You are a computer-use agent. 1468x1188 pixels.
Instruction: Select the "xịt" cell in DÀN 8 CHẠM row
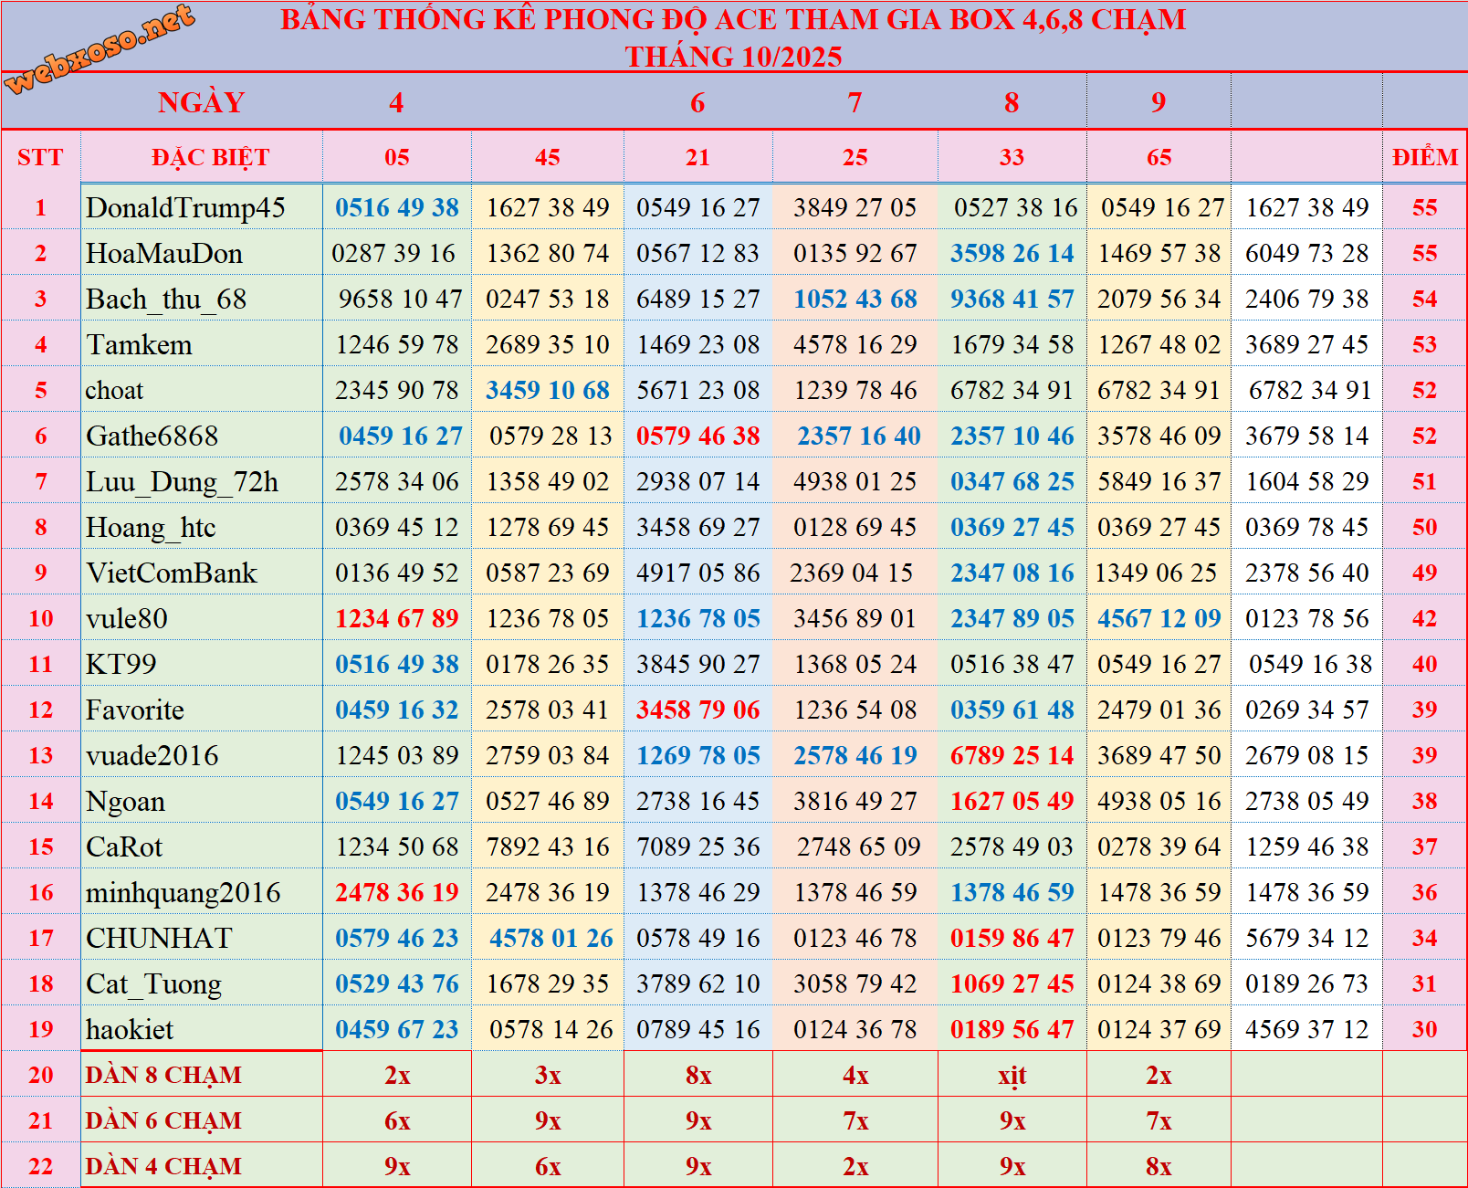tap(1012, 1076)
